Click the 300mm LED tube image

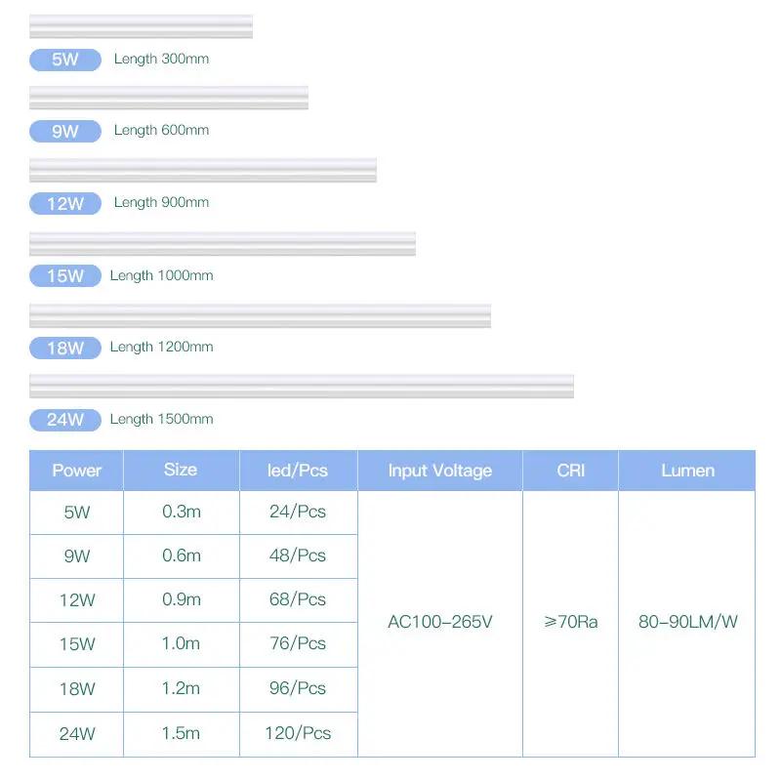(141, 26)
